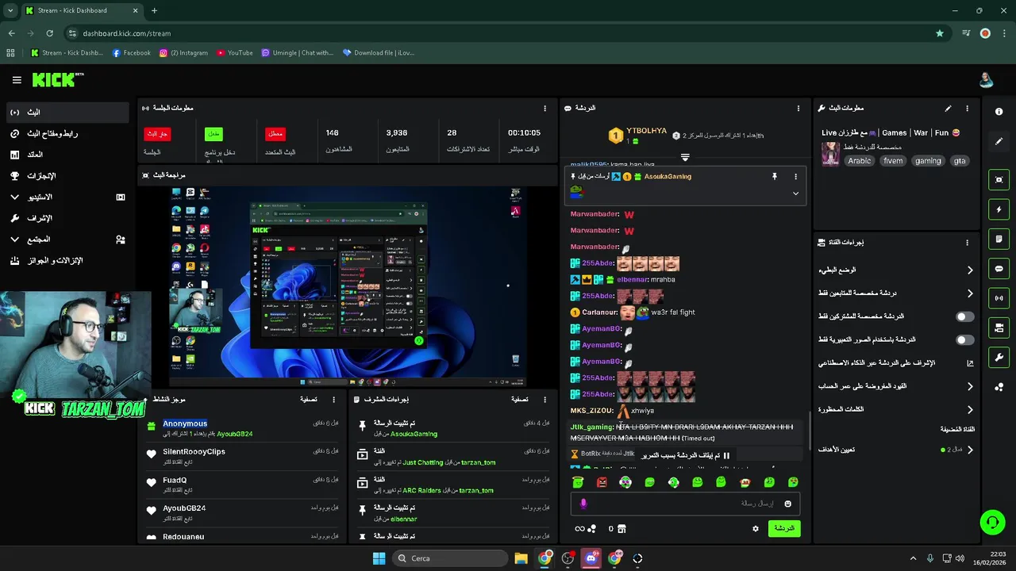The width and height of the screenshot is (1016, 571).
Task: Click the fivem tag in stream info
Action: coord(893,161)
